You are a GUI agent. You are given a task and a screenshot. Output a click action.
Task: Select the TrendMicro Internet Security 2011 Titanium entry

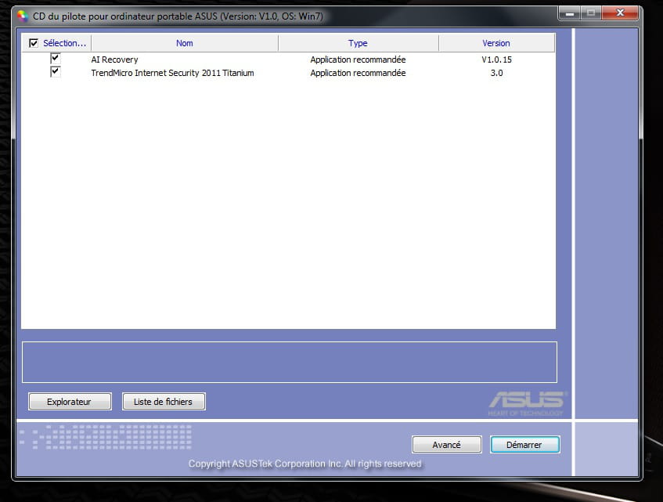point(172,73)
